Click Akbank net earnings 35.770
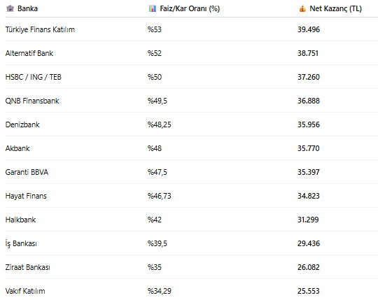 (x=308, y=148)
